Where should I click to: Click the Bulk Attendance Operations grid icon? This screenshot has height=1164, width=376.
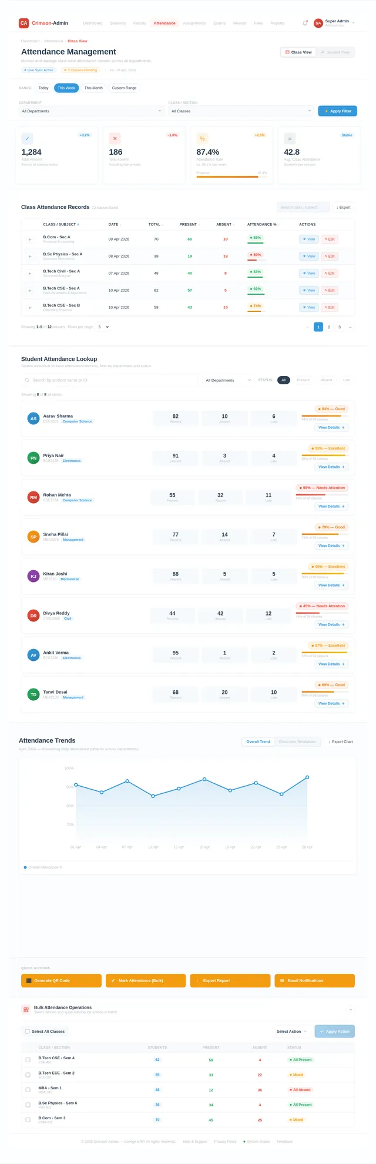26,1009
